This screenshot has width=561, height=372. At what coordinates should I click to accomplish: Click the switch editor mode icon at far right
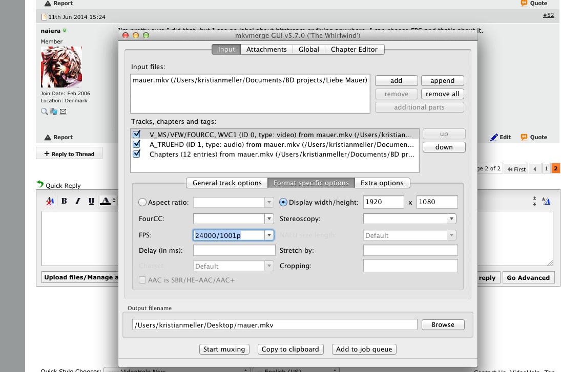point(546,201)
